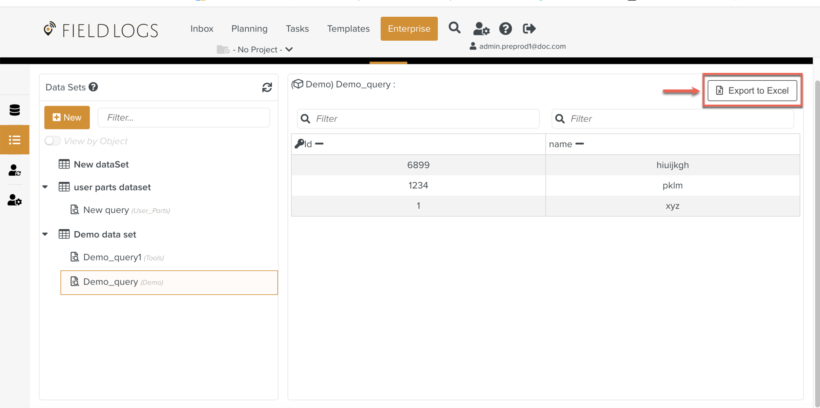Open user gear icon in sidebar
The width and height of the screenshot is (820, 408).
click(15, 200)
